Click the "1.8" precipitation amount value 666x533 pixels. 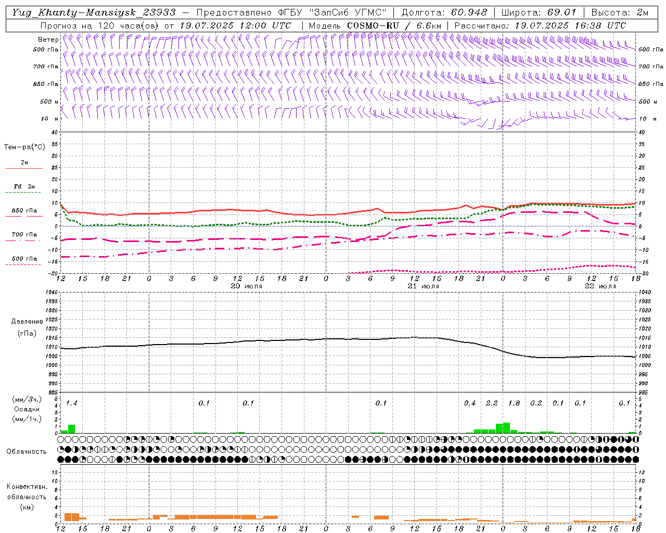pos(514,403)
